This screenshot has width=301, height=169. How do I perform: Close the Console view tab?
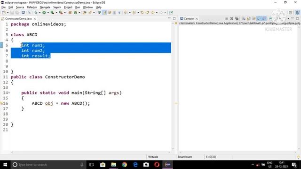tap(197, 19)
